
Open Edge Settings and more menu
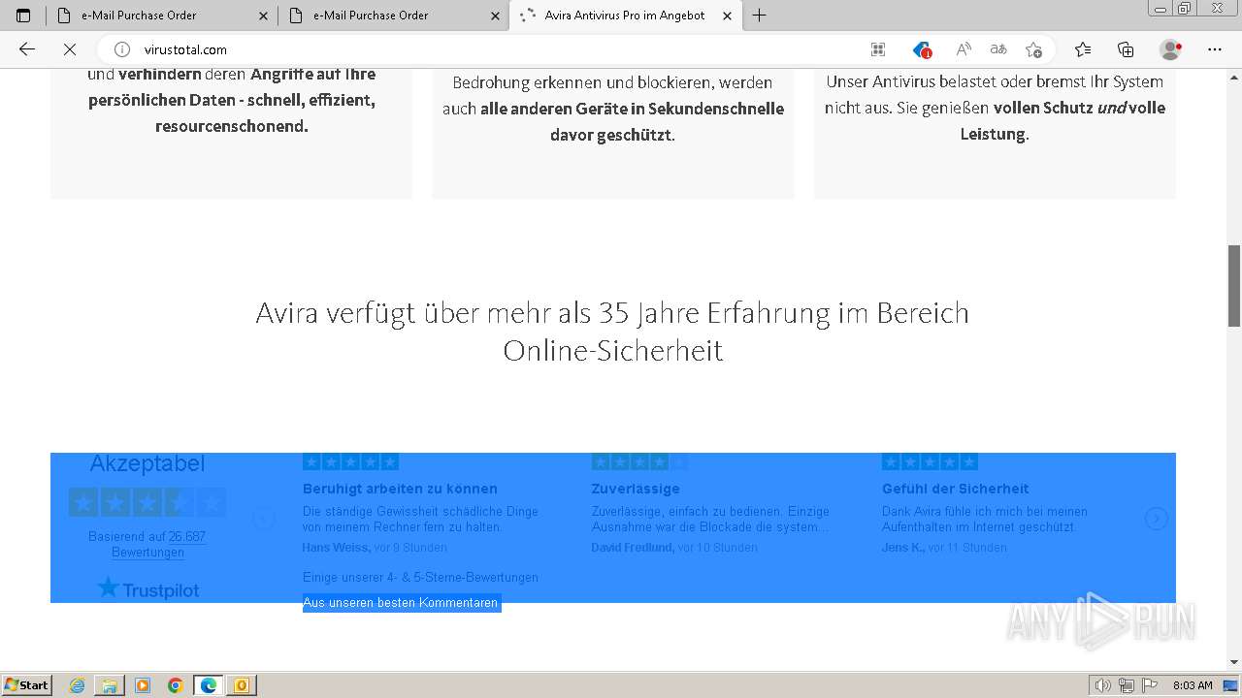1215,49
